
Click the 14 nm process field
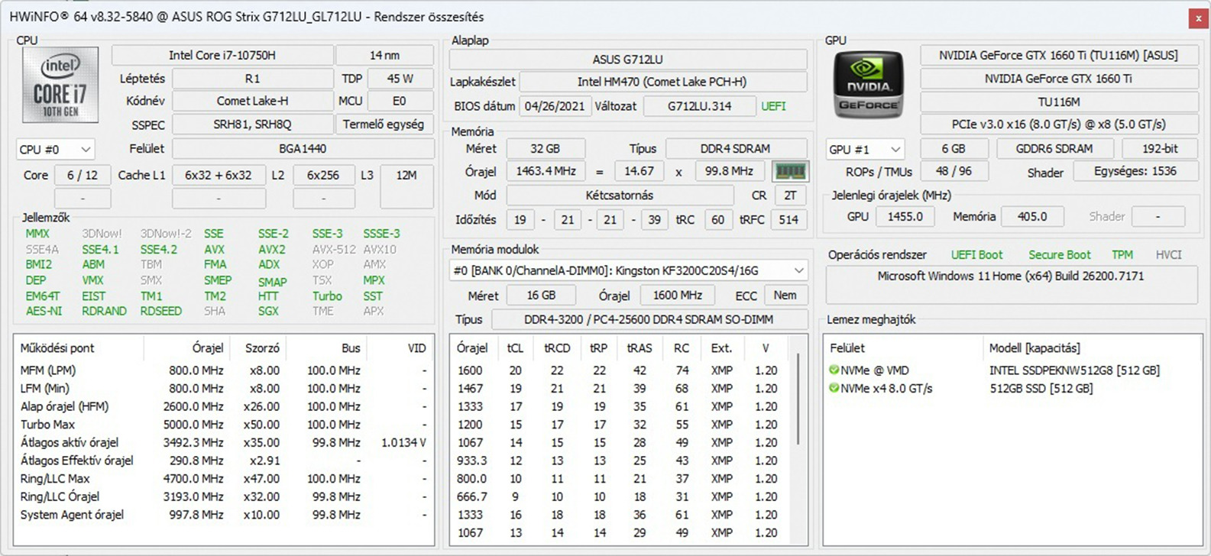click(x=384, y=56)
